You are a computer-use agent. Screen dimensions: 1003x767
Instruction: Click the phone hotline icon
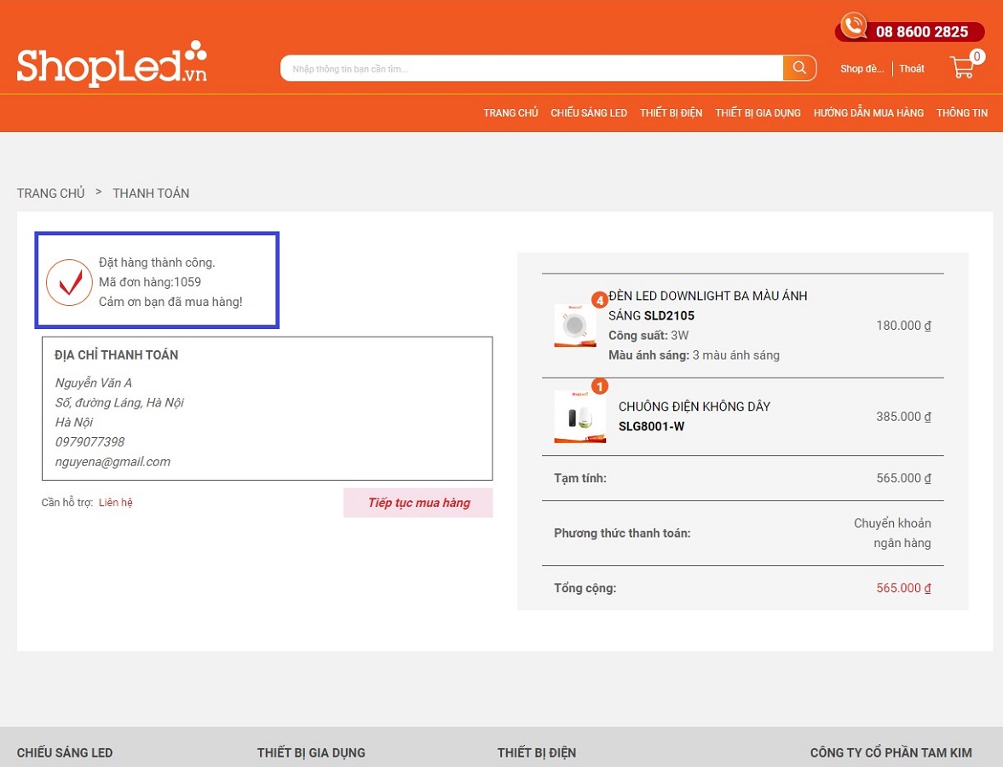853,26
